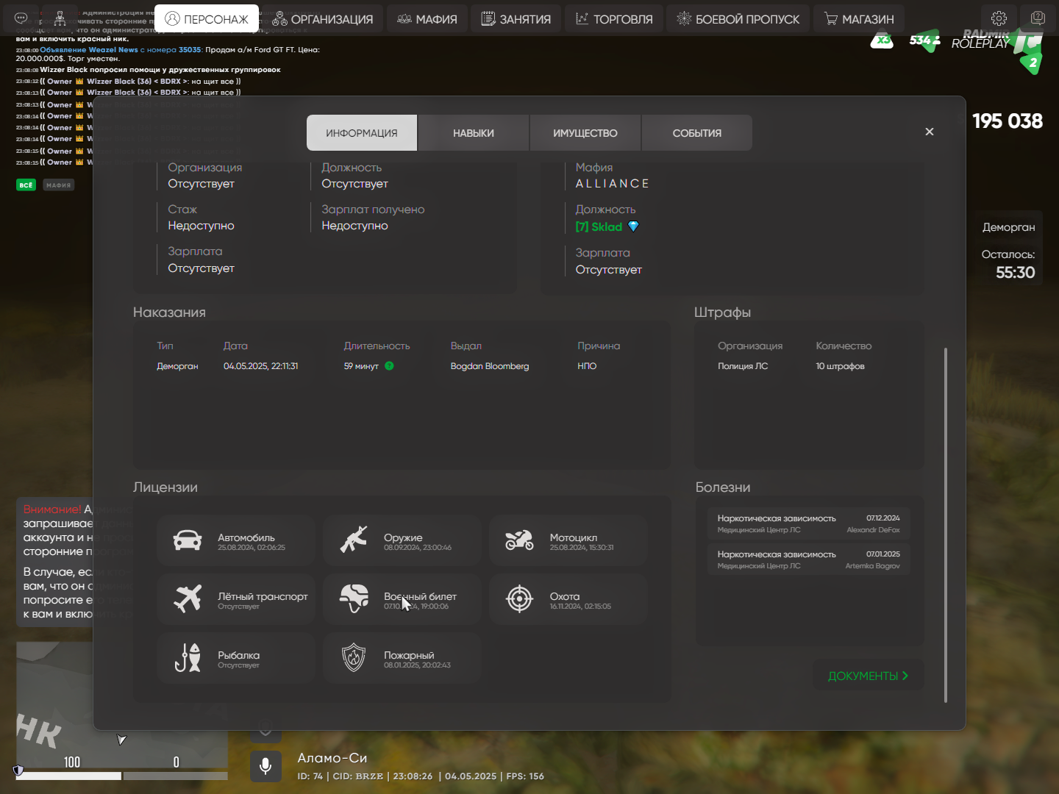Open the ПЕРСОНАЖ menu tab
Screen dimensions: 1059x794
[x=207, y=19]
